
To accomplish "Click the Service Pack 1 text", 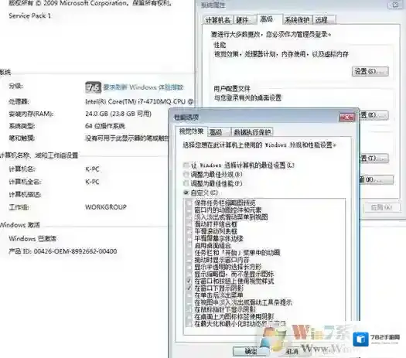I will (x=30, y=15).
